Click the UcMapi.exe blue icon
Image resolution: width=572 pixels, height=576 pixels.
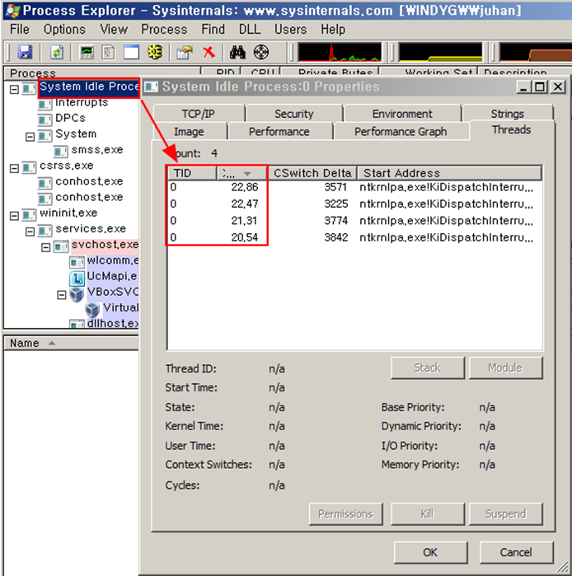[77, 278]
